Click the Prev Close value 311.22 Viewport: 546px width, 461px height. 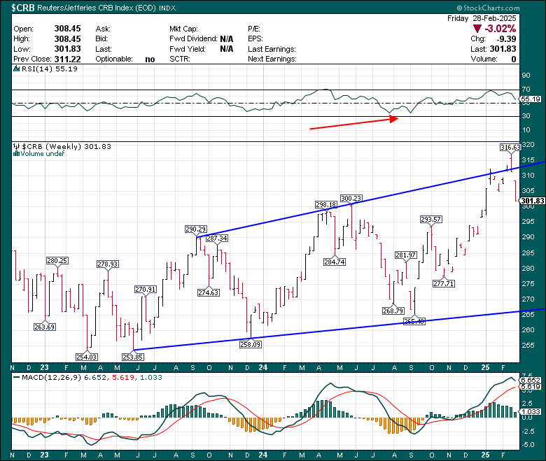[x=68, y=59]
